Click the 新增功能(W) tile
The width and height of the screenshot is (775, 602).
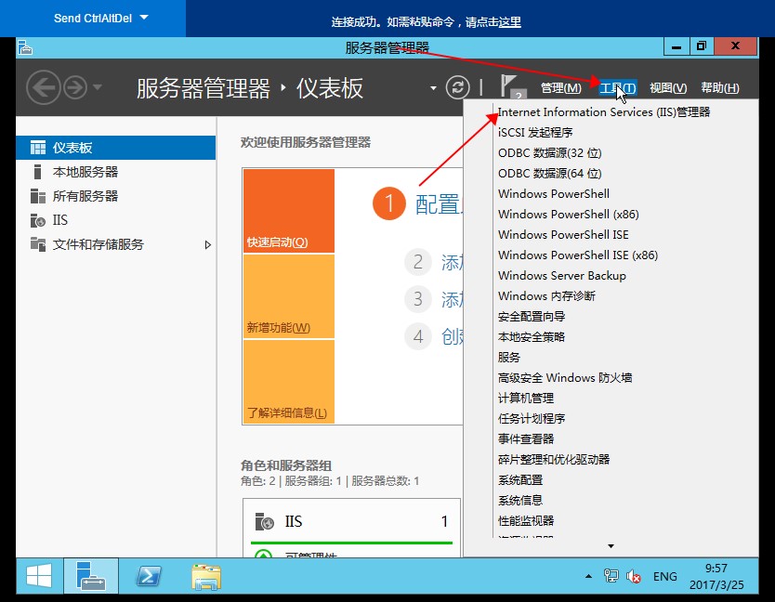click(289, 296)
